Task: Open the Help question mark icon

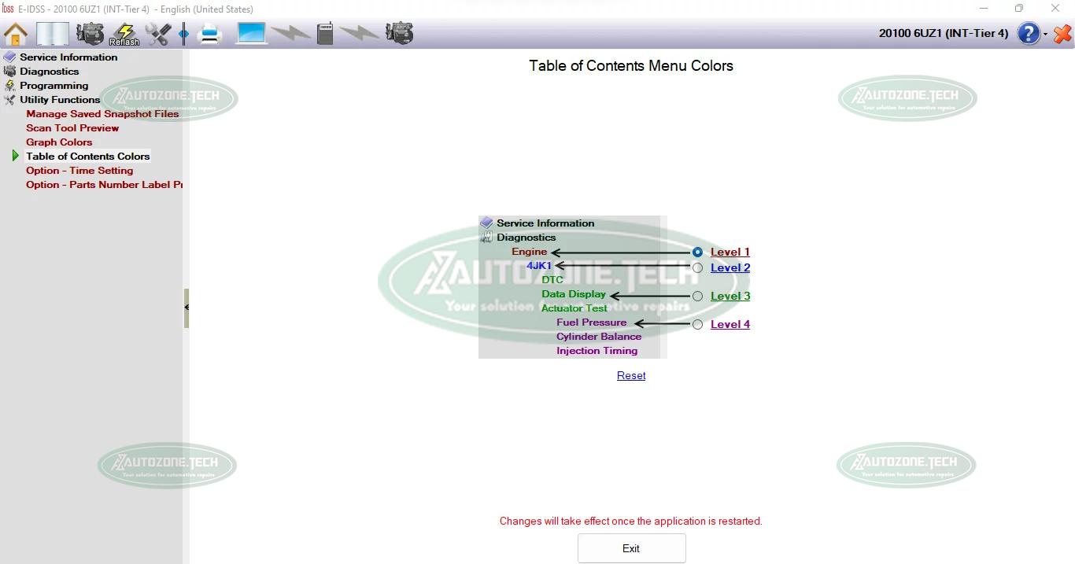Action: (1029, 34)
